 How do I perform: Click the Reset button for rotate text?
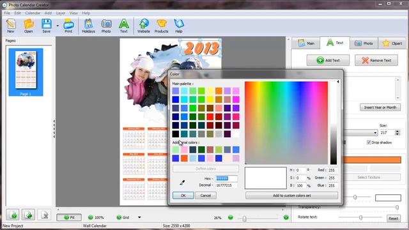pos(393,218)
